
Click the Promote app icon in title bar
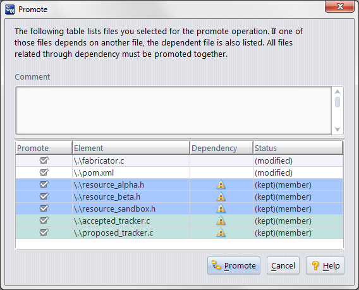coord(9,9)
